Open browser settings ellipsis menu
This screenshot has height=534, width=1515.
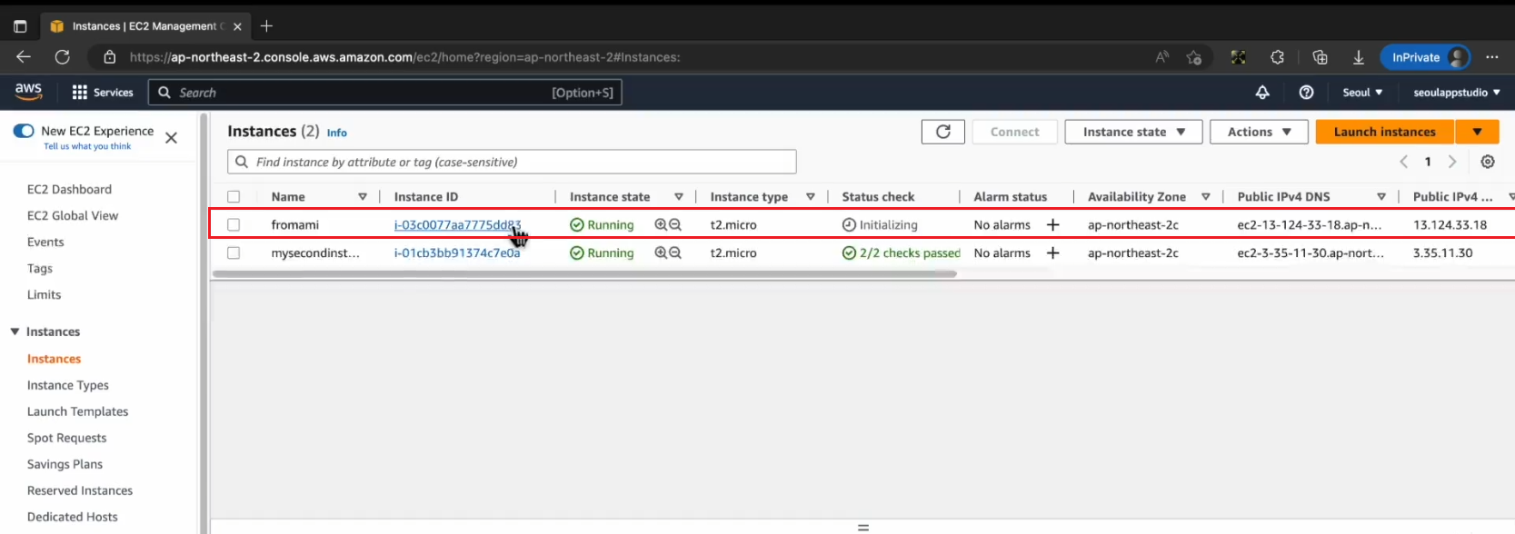(x=1492, y=57)
